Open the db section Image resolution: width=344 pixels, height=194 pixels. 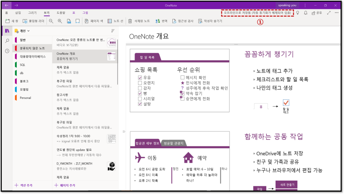click(x=32, y=73)
